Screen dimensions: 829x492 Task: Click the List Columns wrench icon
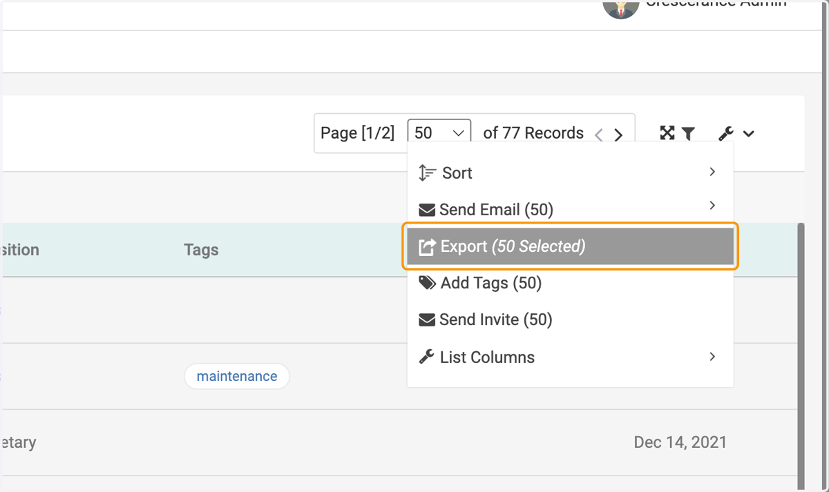point(427,357)
